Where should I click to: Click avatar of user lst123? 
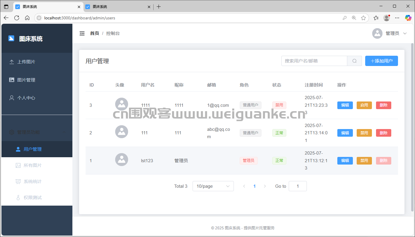point(122,160)
